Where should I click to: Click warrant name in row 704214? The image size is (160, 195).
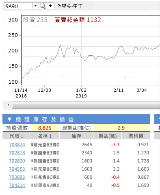coord(45,185)
